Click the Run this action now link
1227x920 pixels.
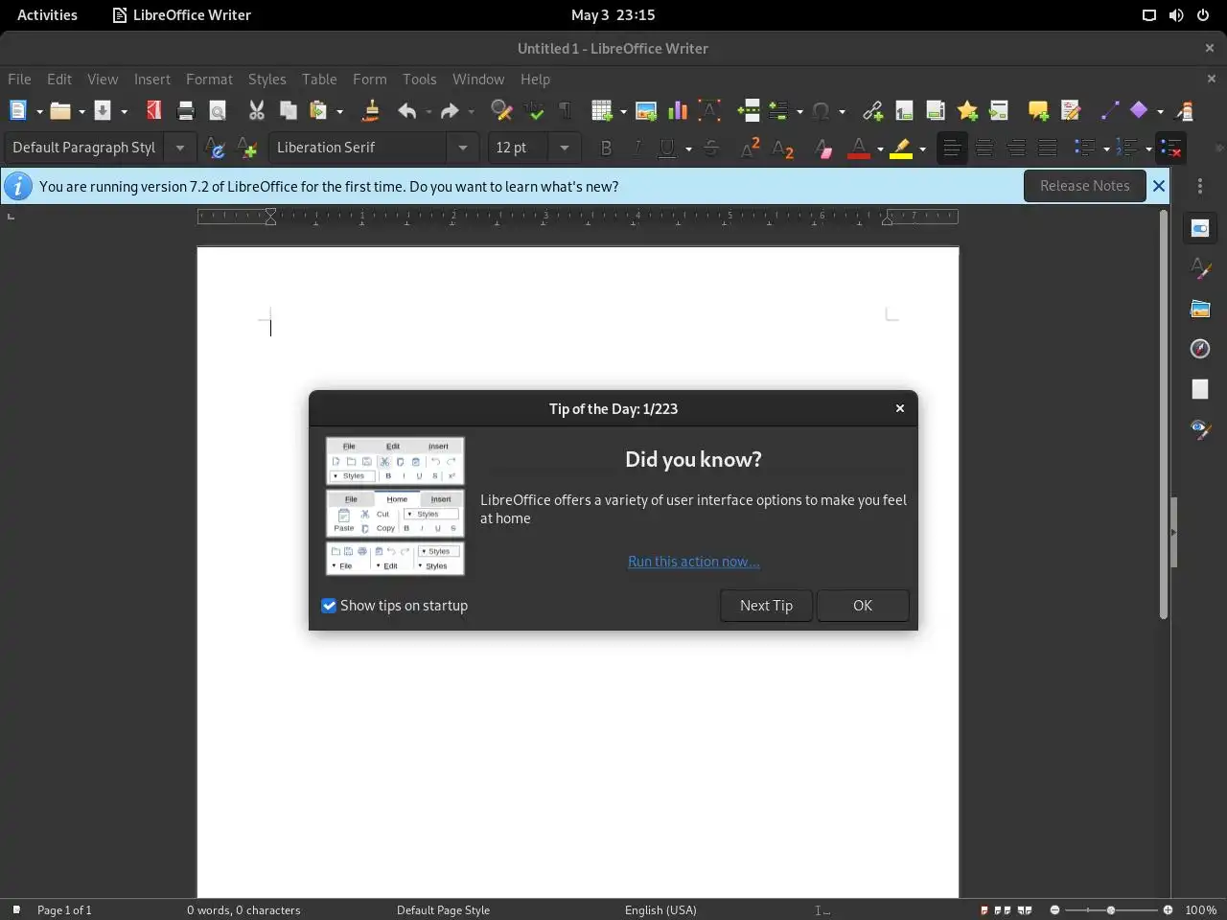tap(694, 562)
